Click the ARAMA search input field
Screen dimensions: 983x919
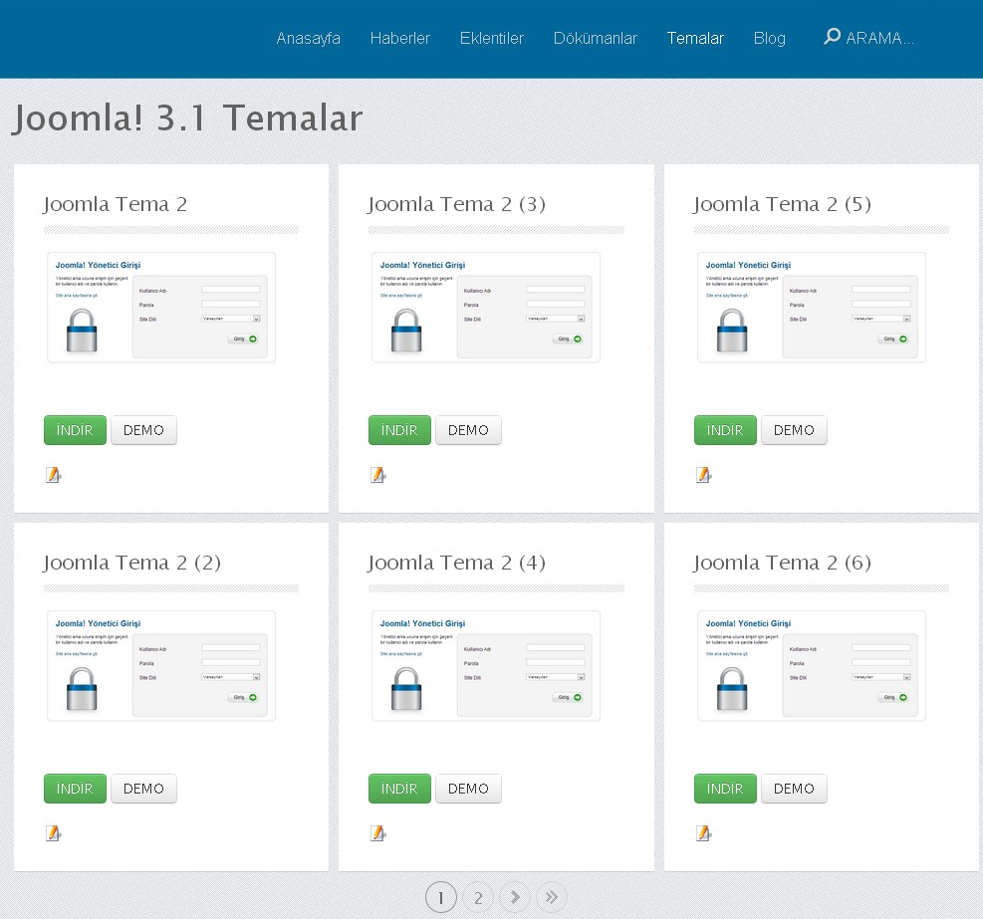[879, 38]
